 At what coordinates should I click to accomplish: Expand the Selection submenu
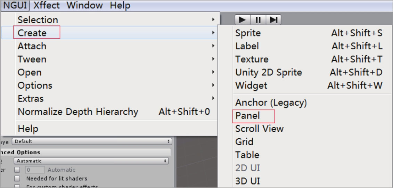coord(110,19)
